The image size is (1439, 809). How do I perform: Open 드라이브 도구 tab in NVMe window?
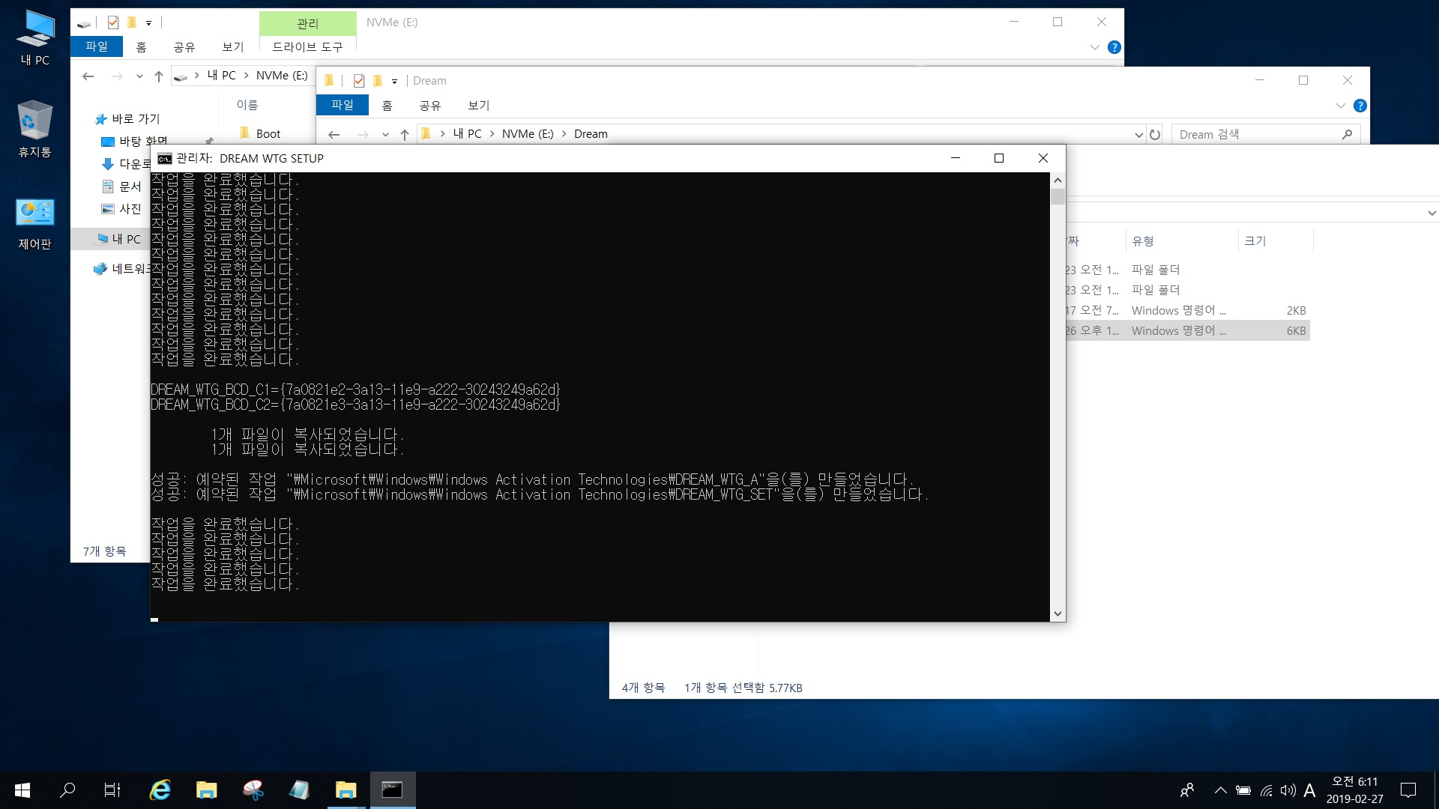(307, 47)
